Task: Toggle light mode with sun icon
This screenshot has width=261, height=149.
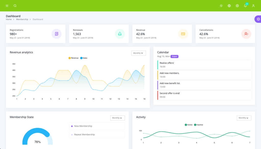Action: tap(221, 6)
